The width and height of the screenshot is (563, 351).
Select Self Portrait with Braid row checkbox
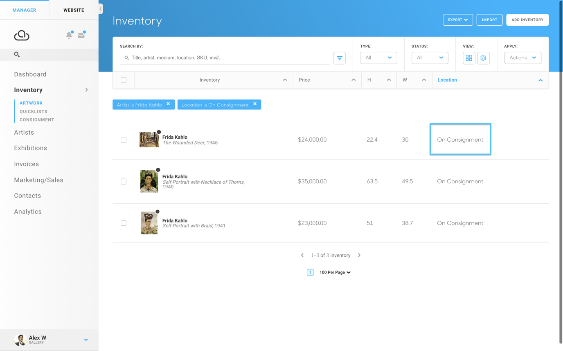point(123,223)
